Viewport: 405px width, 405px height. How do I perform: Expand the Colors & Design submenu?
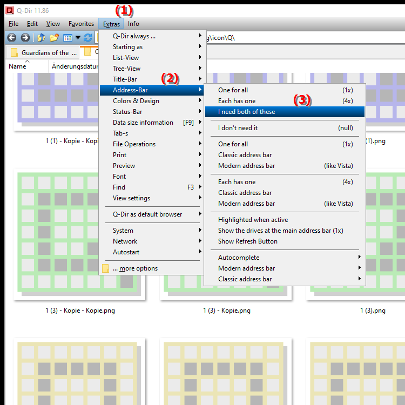pos(152,101)
